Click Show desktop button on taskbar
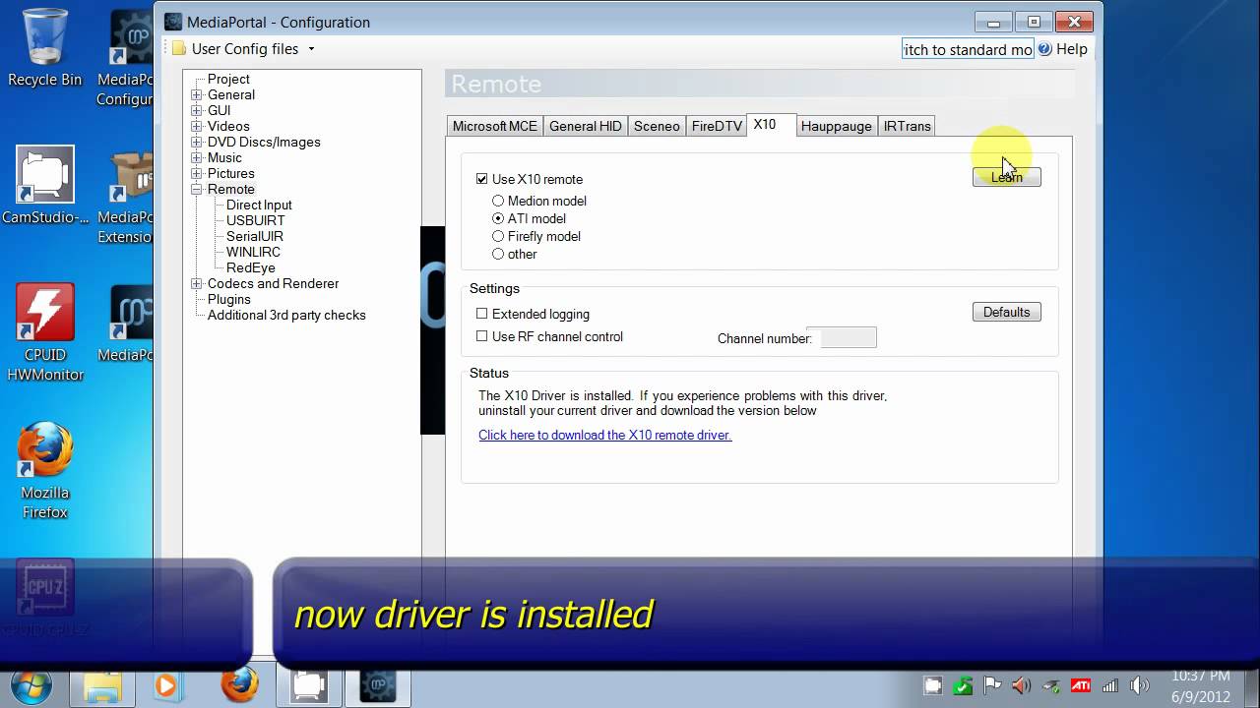This screenshot has height=708, width=1260. (1252, 686)
